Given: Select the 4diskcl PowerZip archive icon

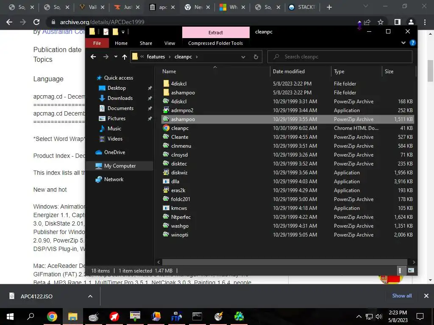Looking at the screenshot, I should tap(166, 101).
